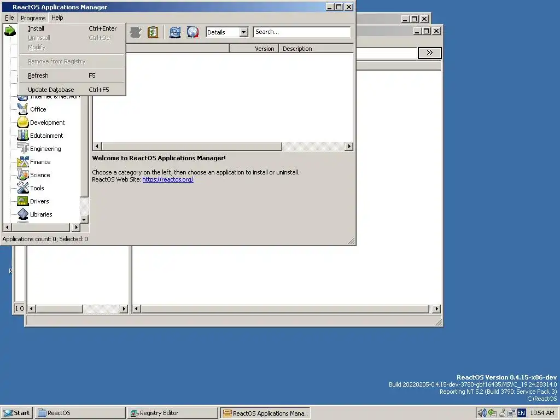Click the network computers tray icon
The image size is (560, 420).
tap(512, 413)
